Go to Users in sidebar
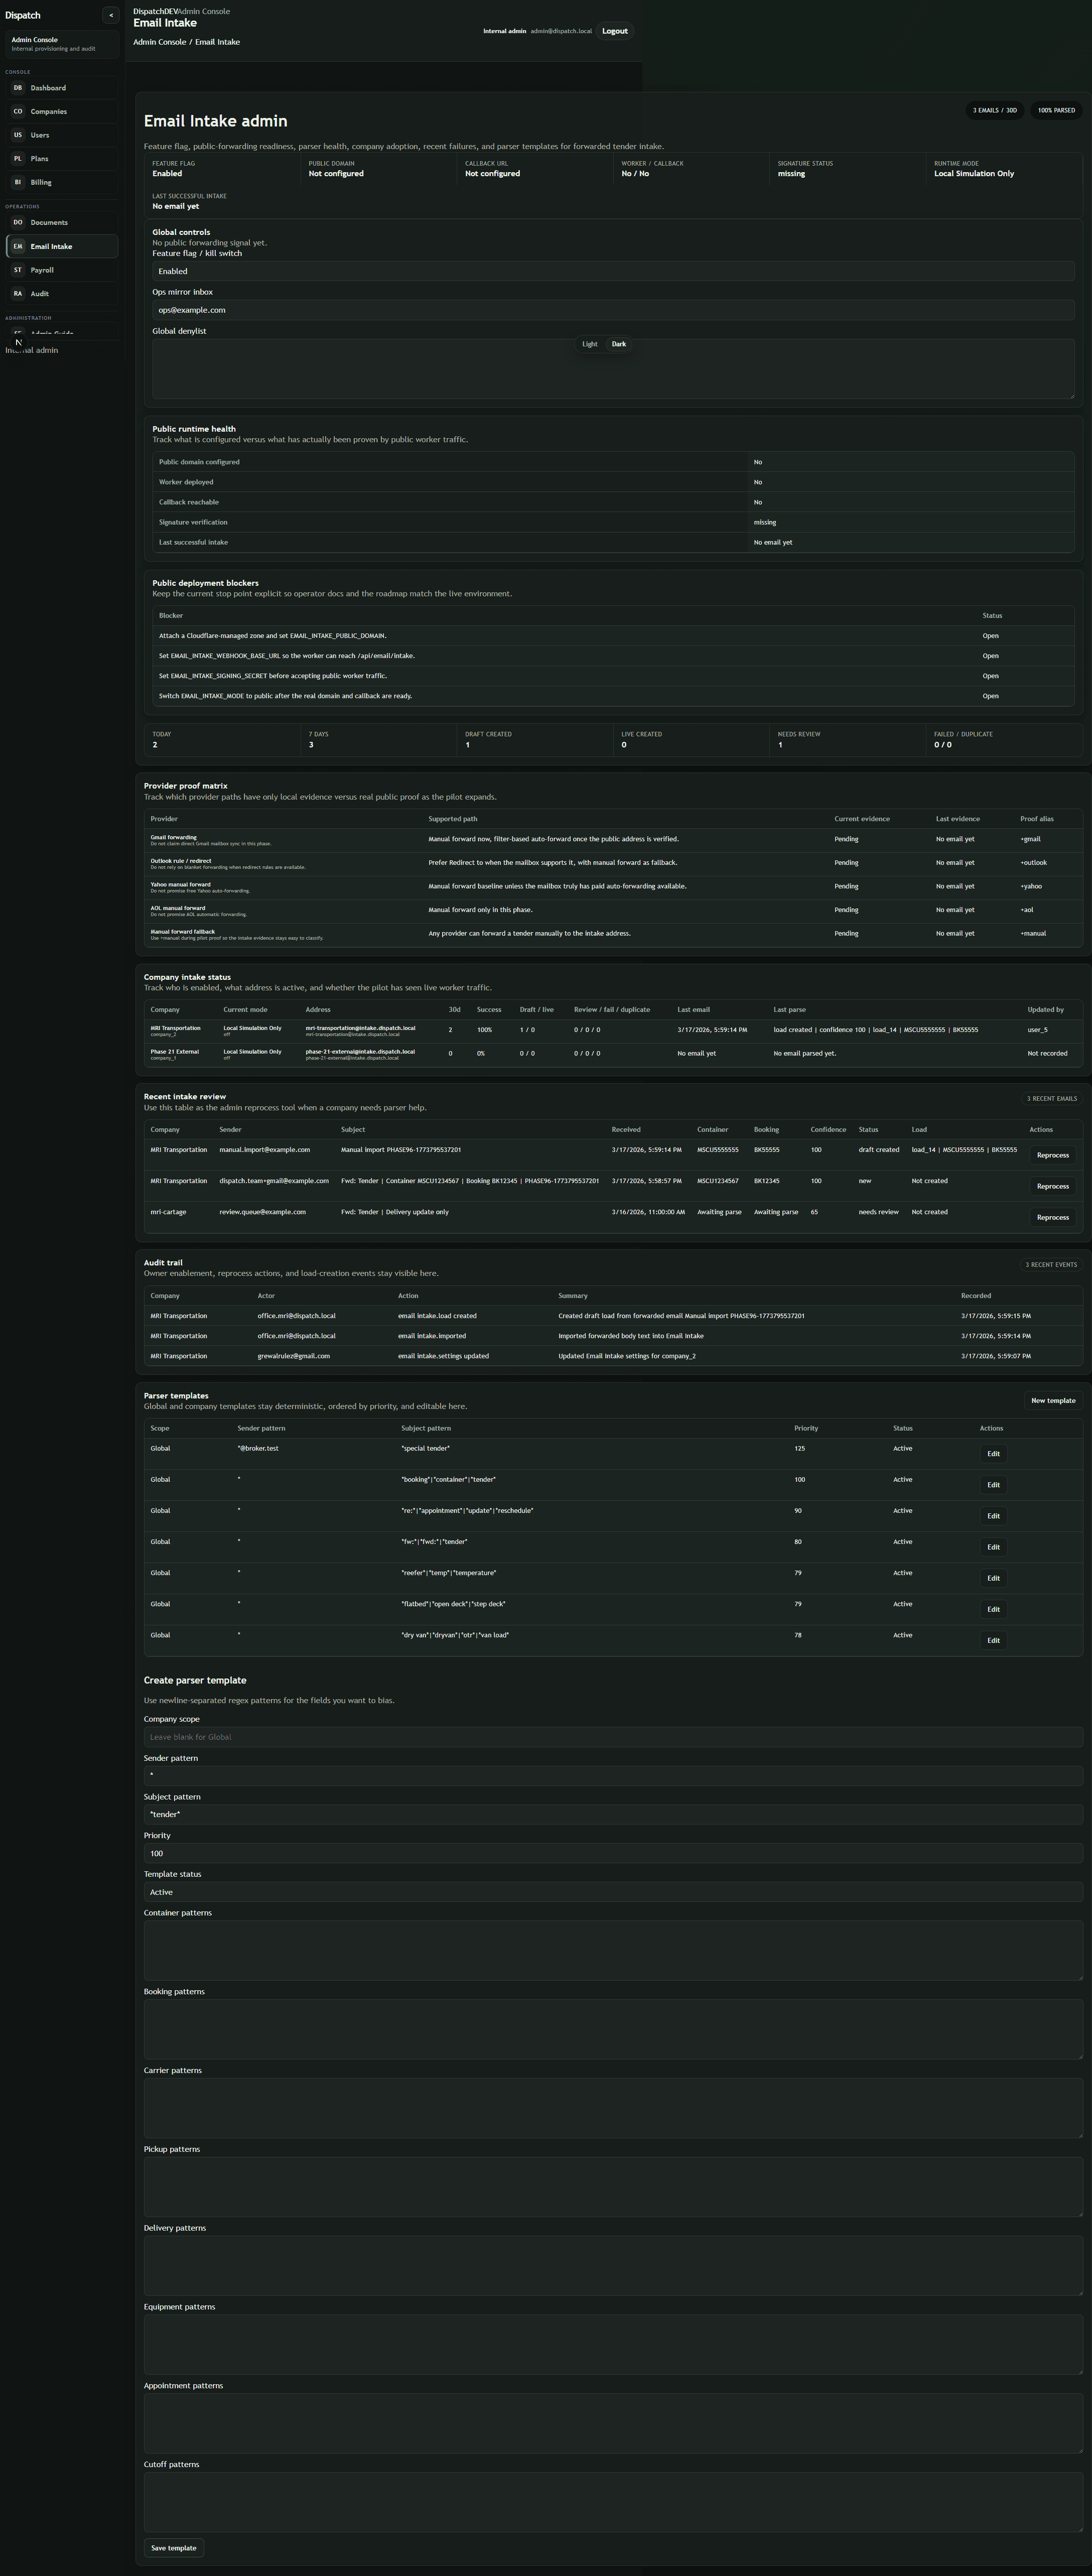 (62, 135)
